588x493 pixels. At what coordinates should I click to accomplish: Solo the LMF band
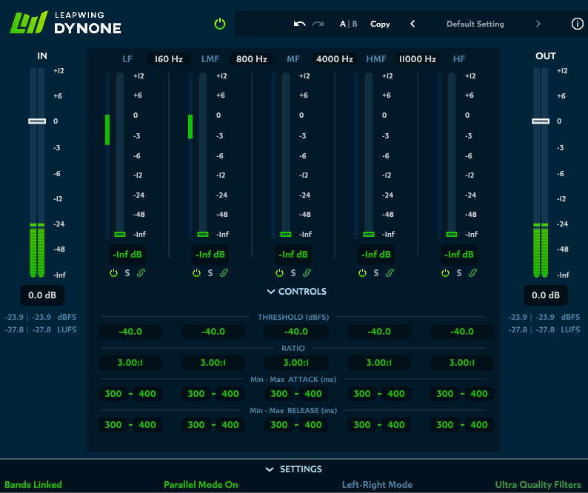pos(210,273)
